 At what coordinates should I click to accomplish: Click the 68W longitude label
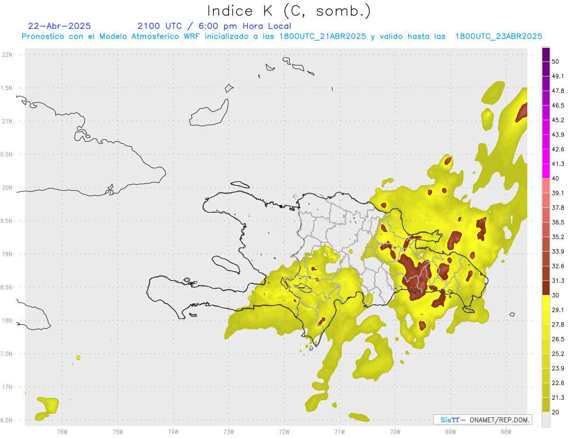point(506,431)
